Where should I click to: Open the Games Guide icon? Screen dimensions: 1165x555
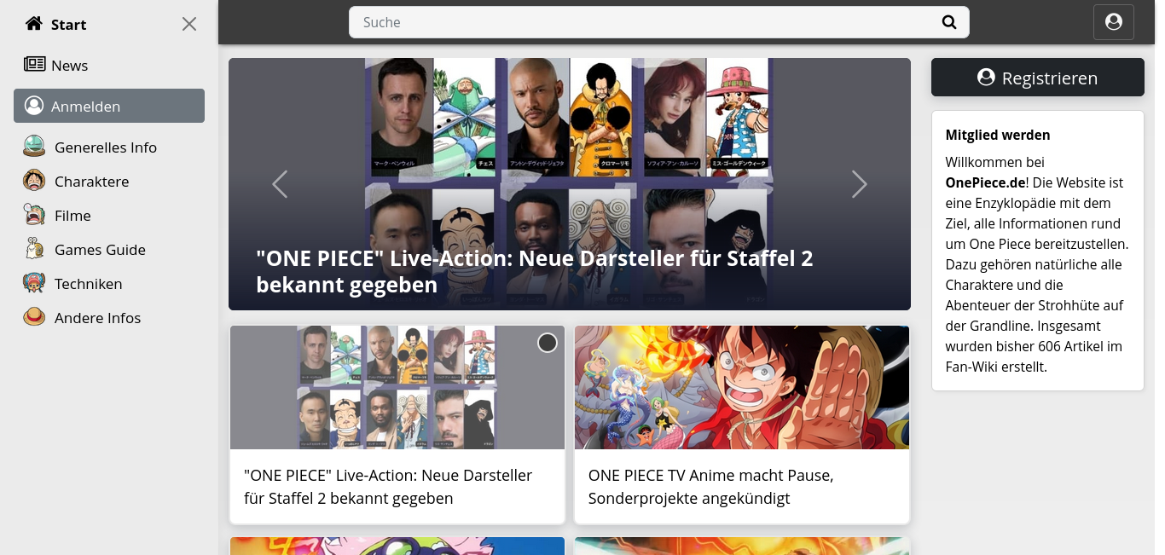(x=34, y=249)
